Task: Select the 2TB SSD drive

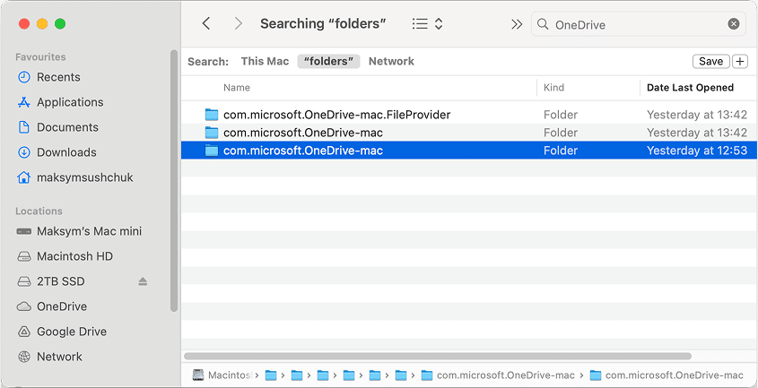Action: click(x=60, y=281)
